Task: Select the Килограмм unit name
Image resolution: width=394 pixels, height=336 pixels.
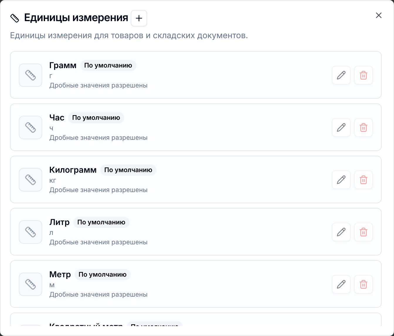Action: [x=73, y=170]
